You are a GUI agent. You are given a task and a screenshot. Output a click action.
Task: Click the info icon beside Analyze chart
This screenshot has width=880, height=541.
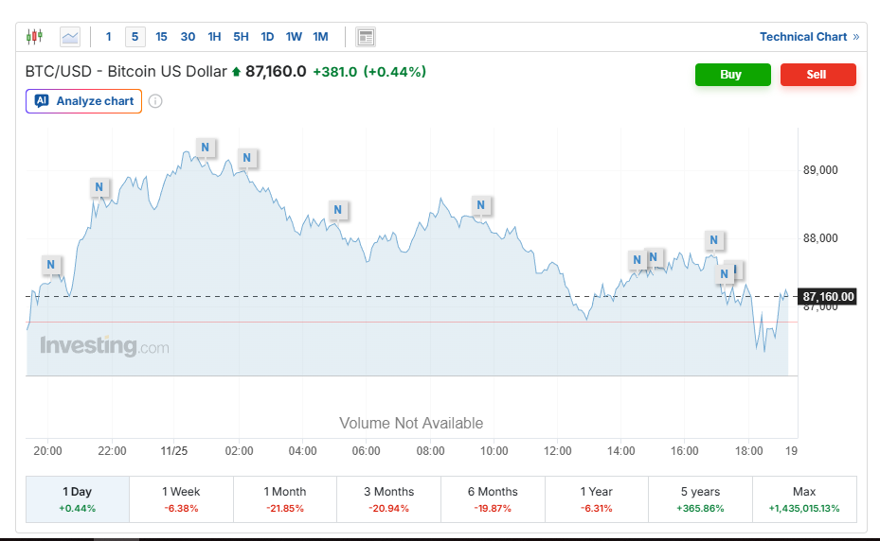(x=155, y=101)
